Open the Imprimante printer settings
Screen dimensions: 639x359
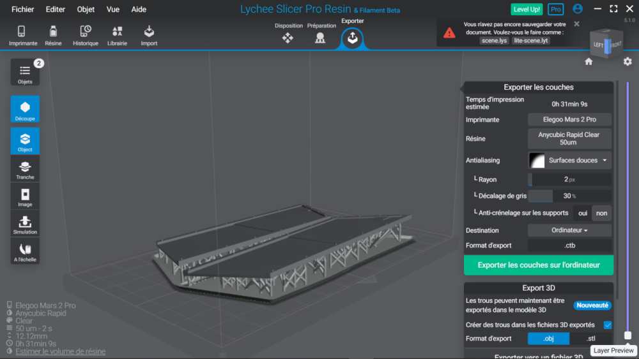(x=23, y=35)
